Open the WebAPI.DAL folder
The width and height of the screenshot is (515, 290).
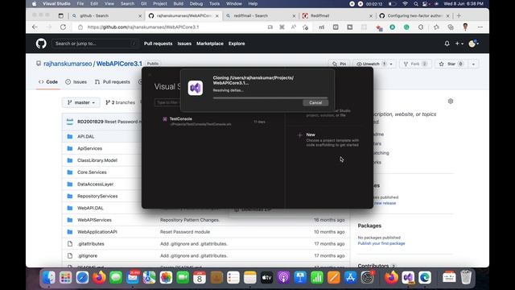click(x=90, y=208)
